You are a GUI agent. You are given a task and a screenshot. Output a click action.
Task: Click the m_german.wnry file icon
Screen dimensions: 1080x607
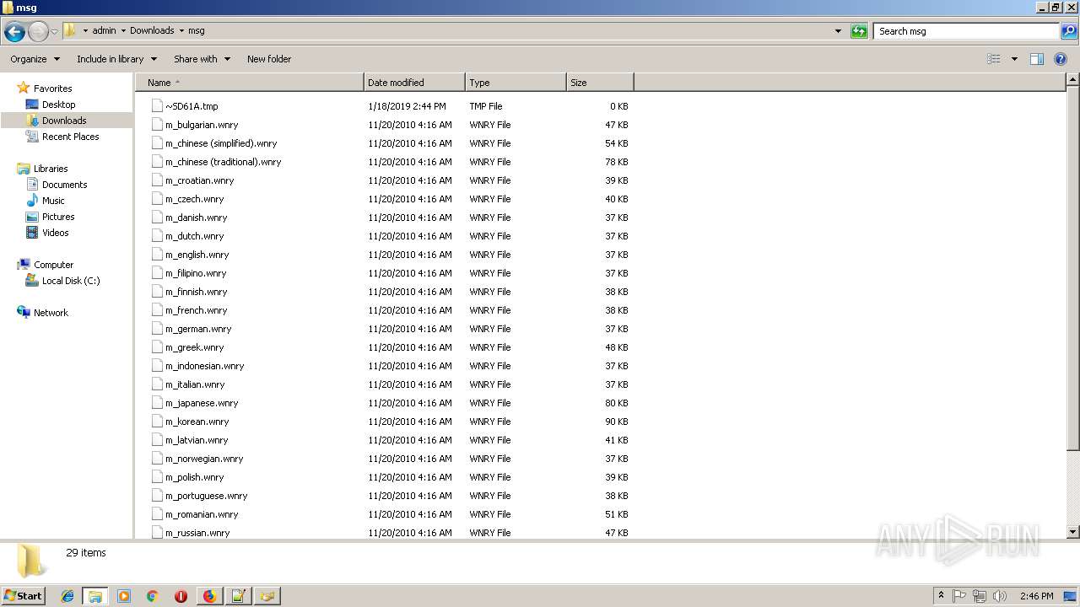click(x=157, y=329)
